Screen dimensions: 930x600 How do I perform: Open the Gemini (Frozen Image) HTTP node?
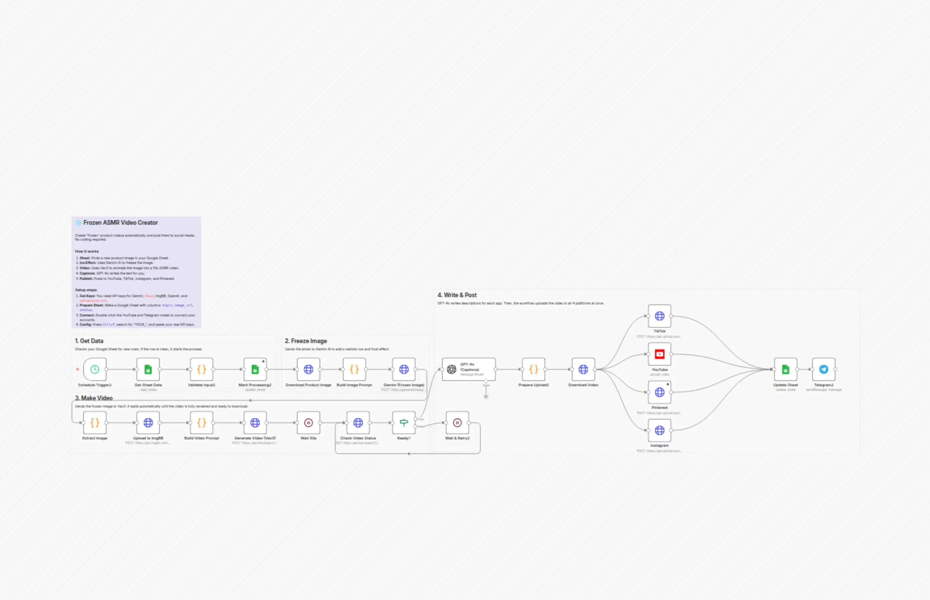pos(404,369)
